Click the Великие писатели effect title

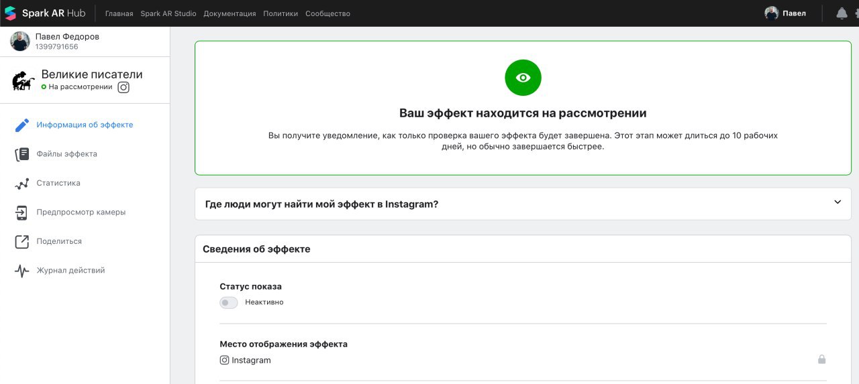[x=92, y=74]
